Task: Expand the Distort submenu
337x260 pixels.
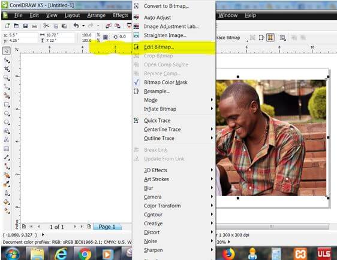Action: 174,232
